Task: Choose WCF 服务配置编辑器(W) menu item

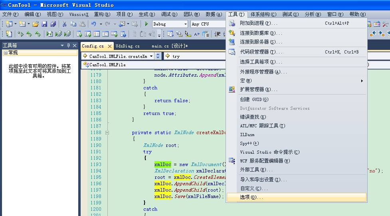Action: pos(297,161)
